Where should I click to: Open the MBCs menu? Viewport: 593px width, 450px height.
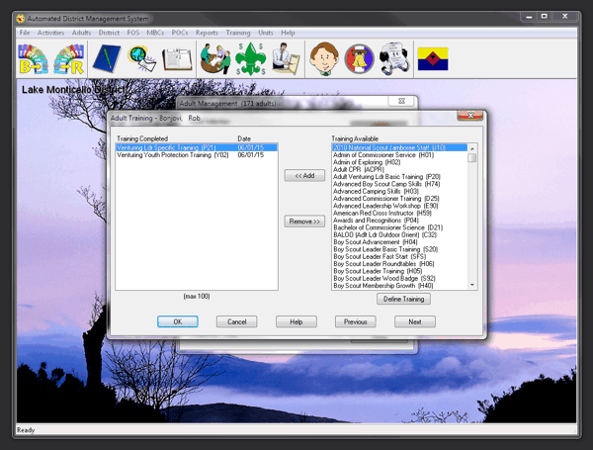pyautogui.click(x=155, y=33)
